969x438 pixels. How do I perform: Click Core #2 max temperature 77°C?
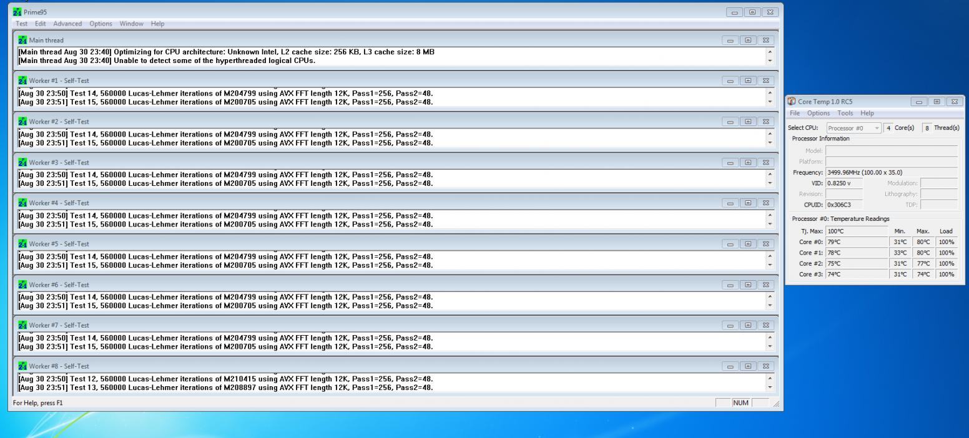pyautogui.click(x=924, y=263)
